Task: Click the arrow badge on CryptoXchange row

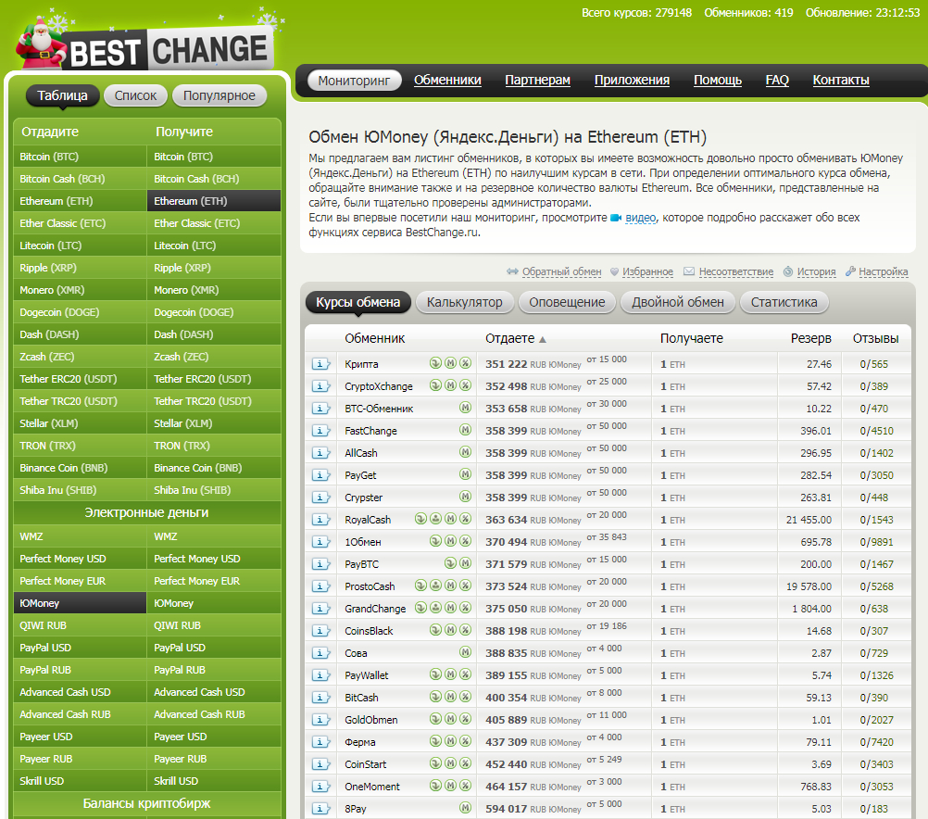Action: (x=435, y=385)
